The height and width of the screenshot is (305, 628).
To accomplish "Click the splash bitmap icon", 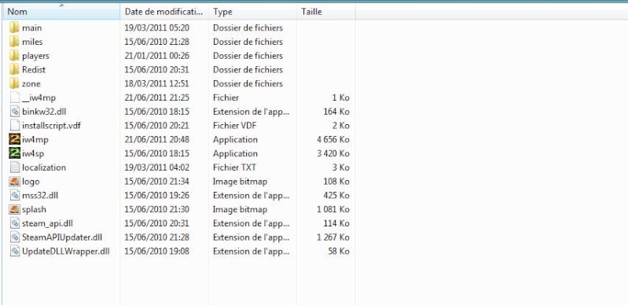I will pos(14,209).
